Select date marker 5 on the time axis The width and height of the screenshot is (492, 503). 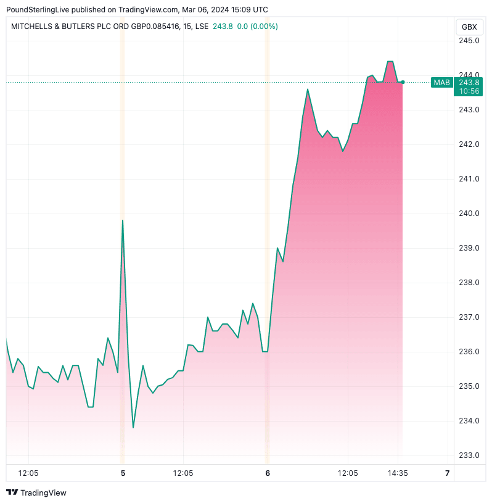pyautogui.click(x=123, y=473)
